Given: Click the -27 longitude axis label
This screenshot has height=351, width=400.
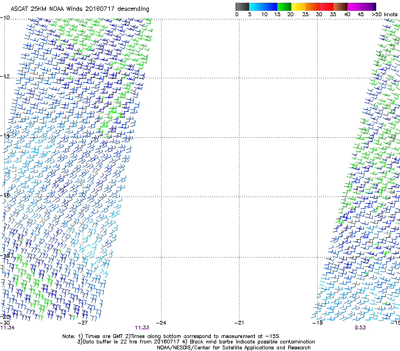Looking at the screenshot, I should [x=83, y=323].
